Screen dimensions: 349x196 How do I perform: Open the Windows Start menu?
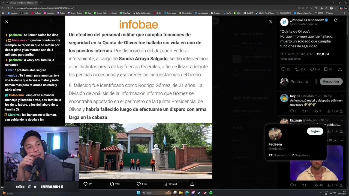coord(138,193)
